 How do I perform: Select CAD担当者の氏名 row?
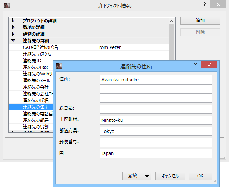click(89, 47)
